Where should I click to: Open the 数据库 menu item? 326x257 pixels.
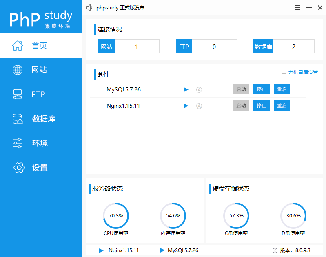41,119
